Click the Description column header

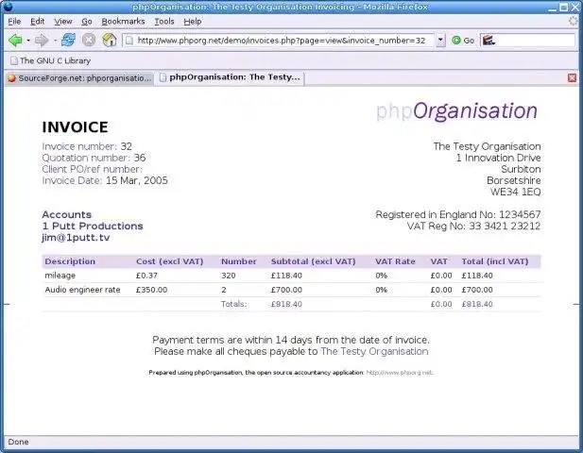pyautogui.click(x=70, y=261)
